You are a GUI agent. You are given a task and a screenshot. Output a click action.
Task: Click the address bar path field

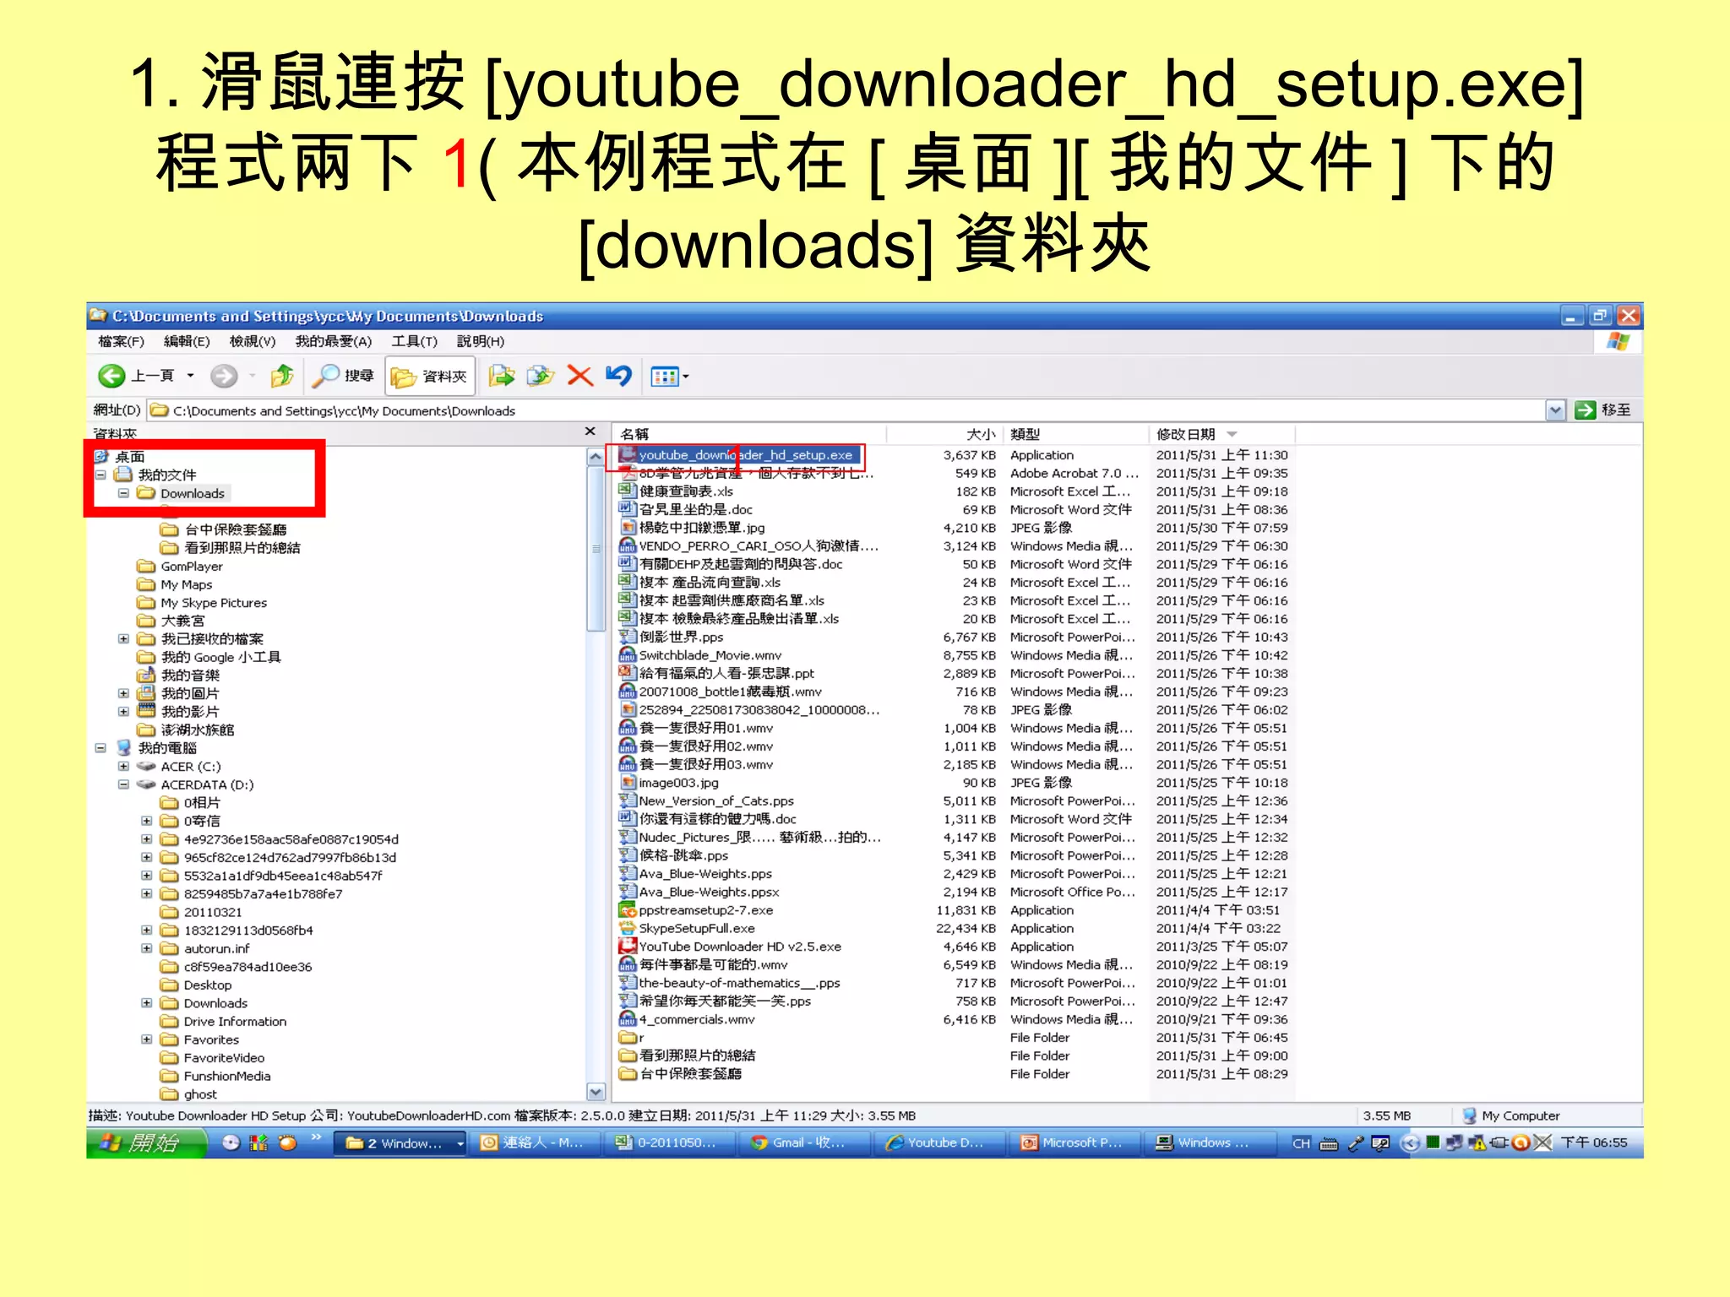(x=847, y=410)
